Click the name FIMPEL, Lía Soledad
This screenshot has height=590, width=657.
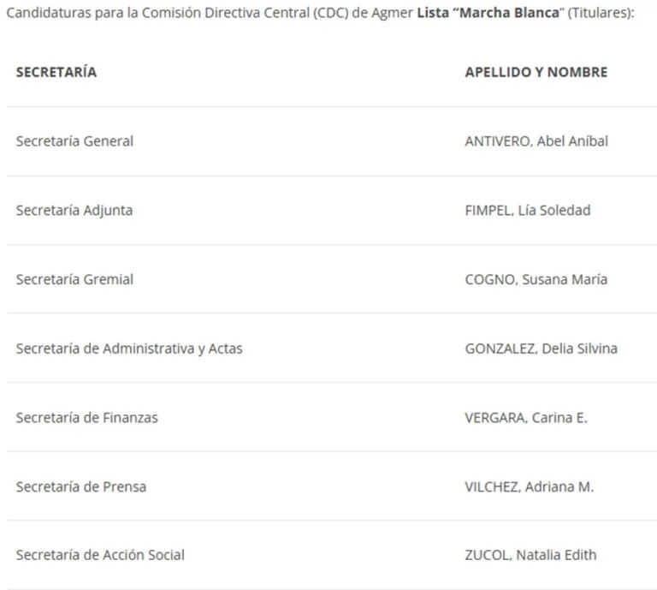527,210
